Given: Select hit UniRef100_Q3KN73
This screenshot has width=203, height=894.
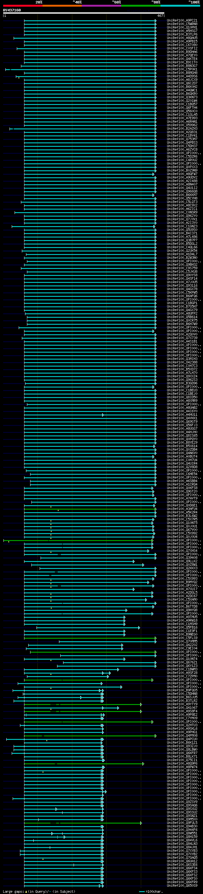Looking at the screenshot, I should [x=182, y=97].
